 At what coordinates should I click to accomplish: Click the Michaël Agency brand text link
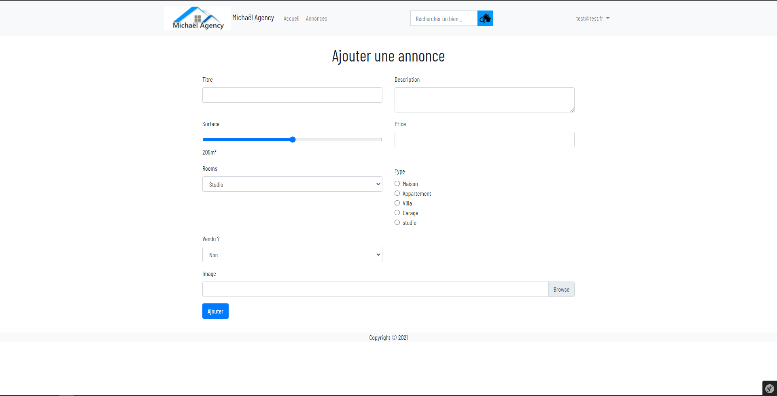253,18
